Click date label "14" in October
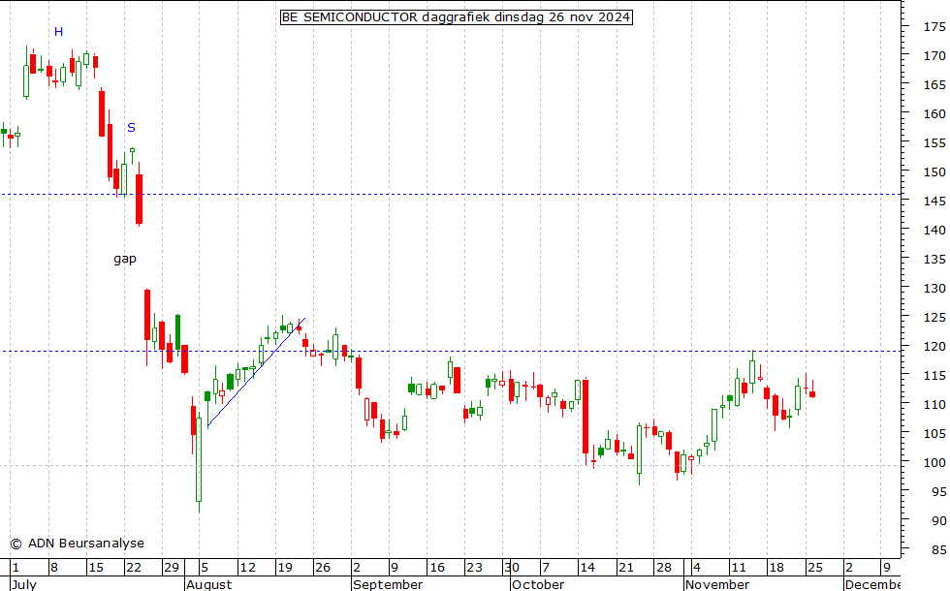The width and height of the screenshot is (950, 591). [x=587, y=568]
